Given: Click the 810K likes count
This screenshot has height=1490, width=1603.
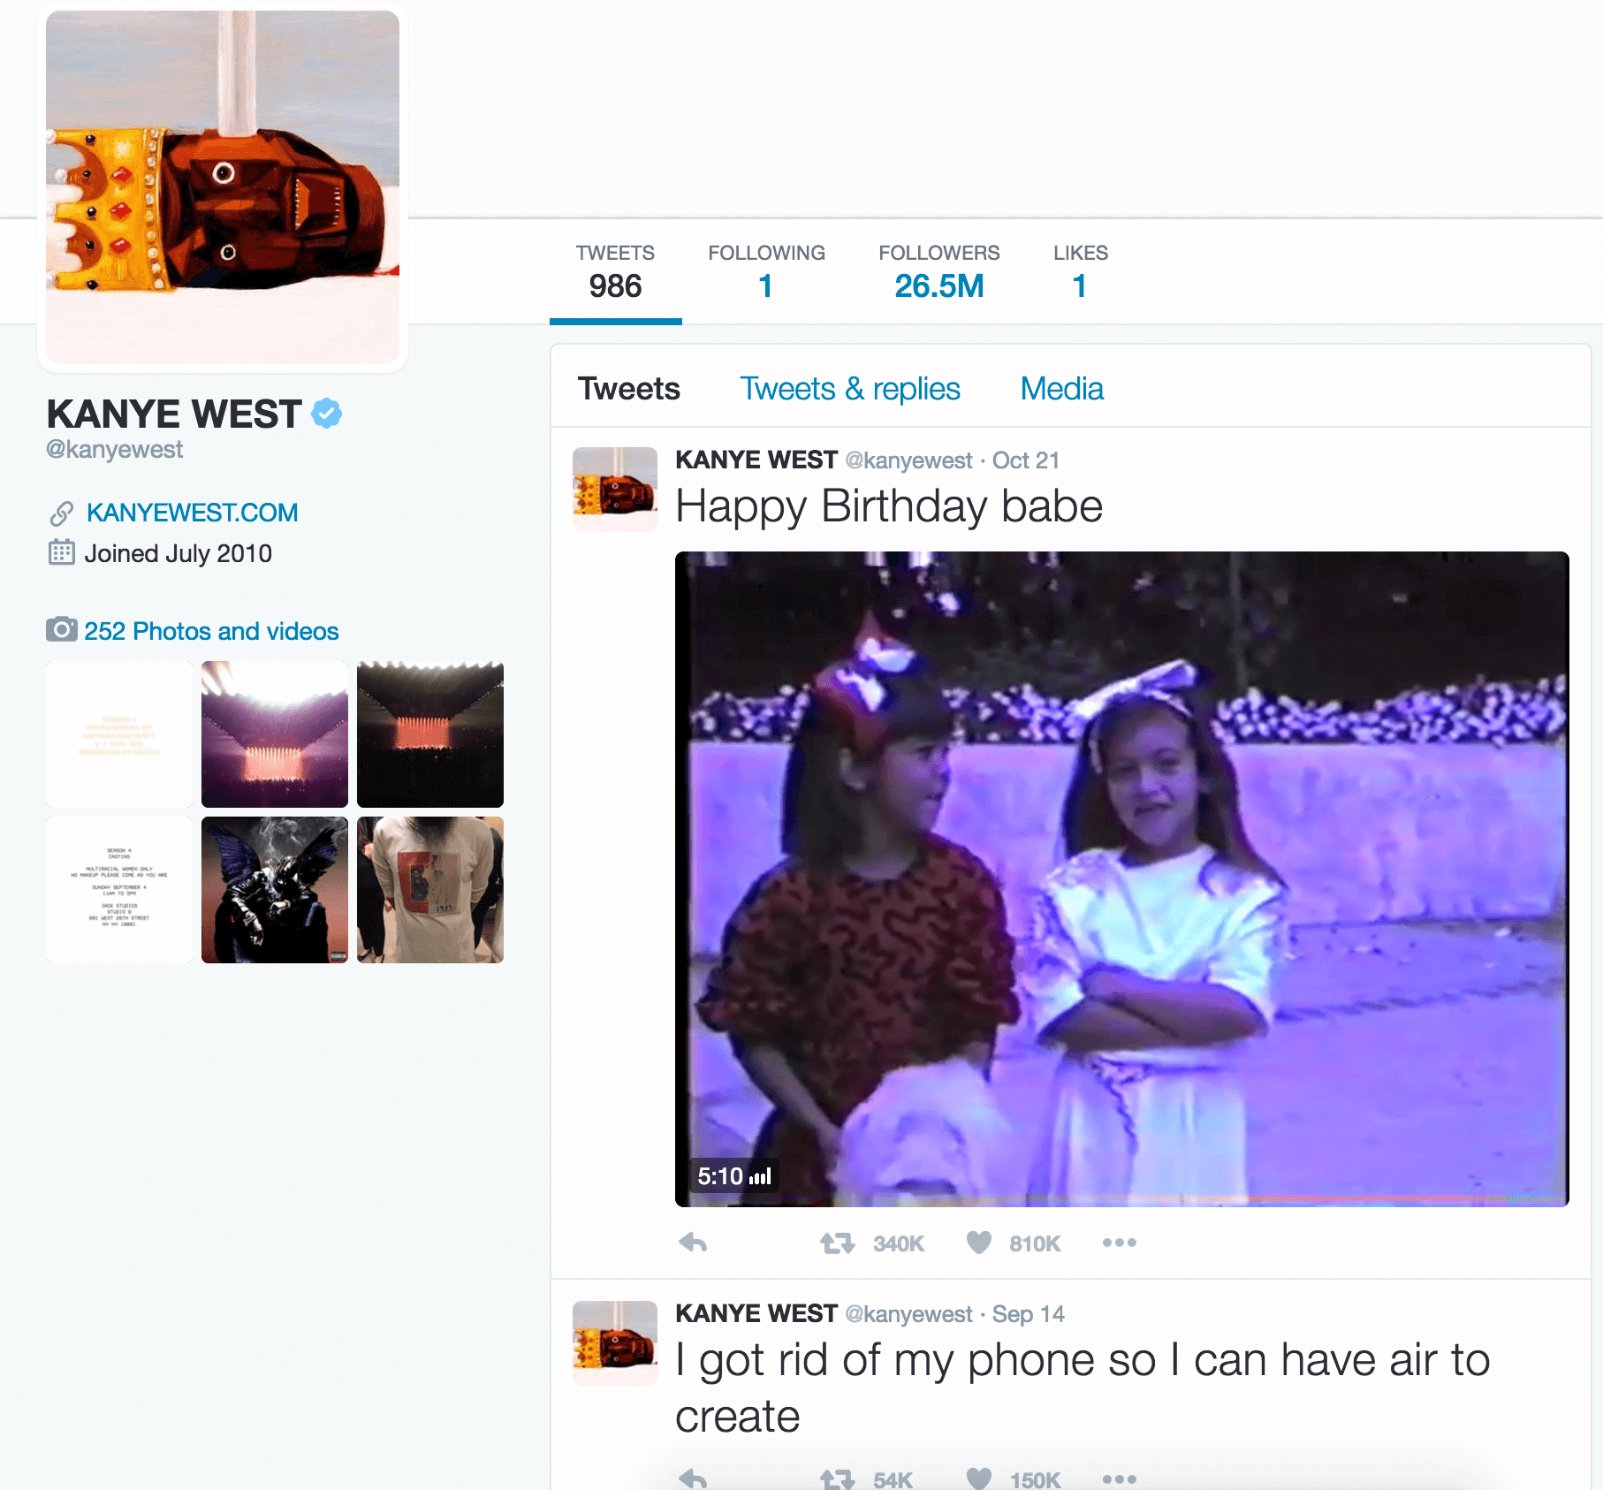Looking at the screenshot, I should pyautogui.click(x=1035, y=1244).
